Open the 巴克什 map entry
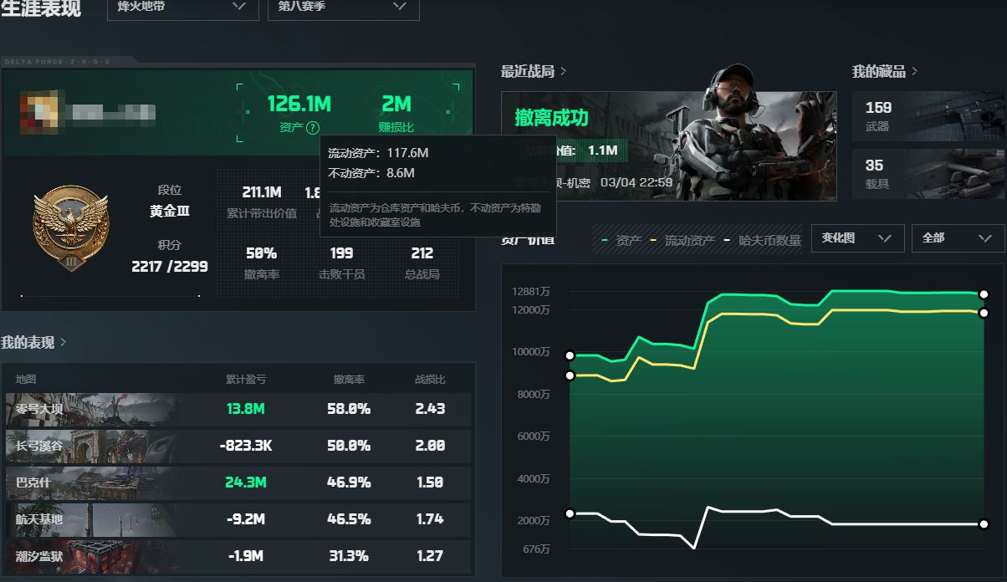This screenshot has width=1007, height=582. [x=90, y=482]
